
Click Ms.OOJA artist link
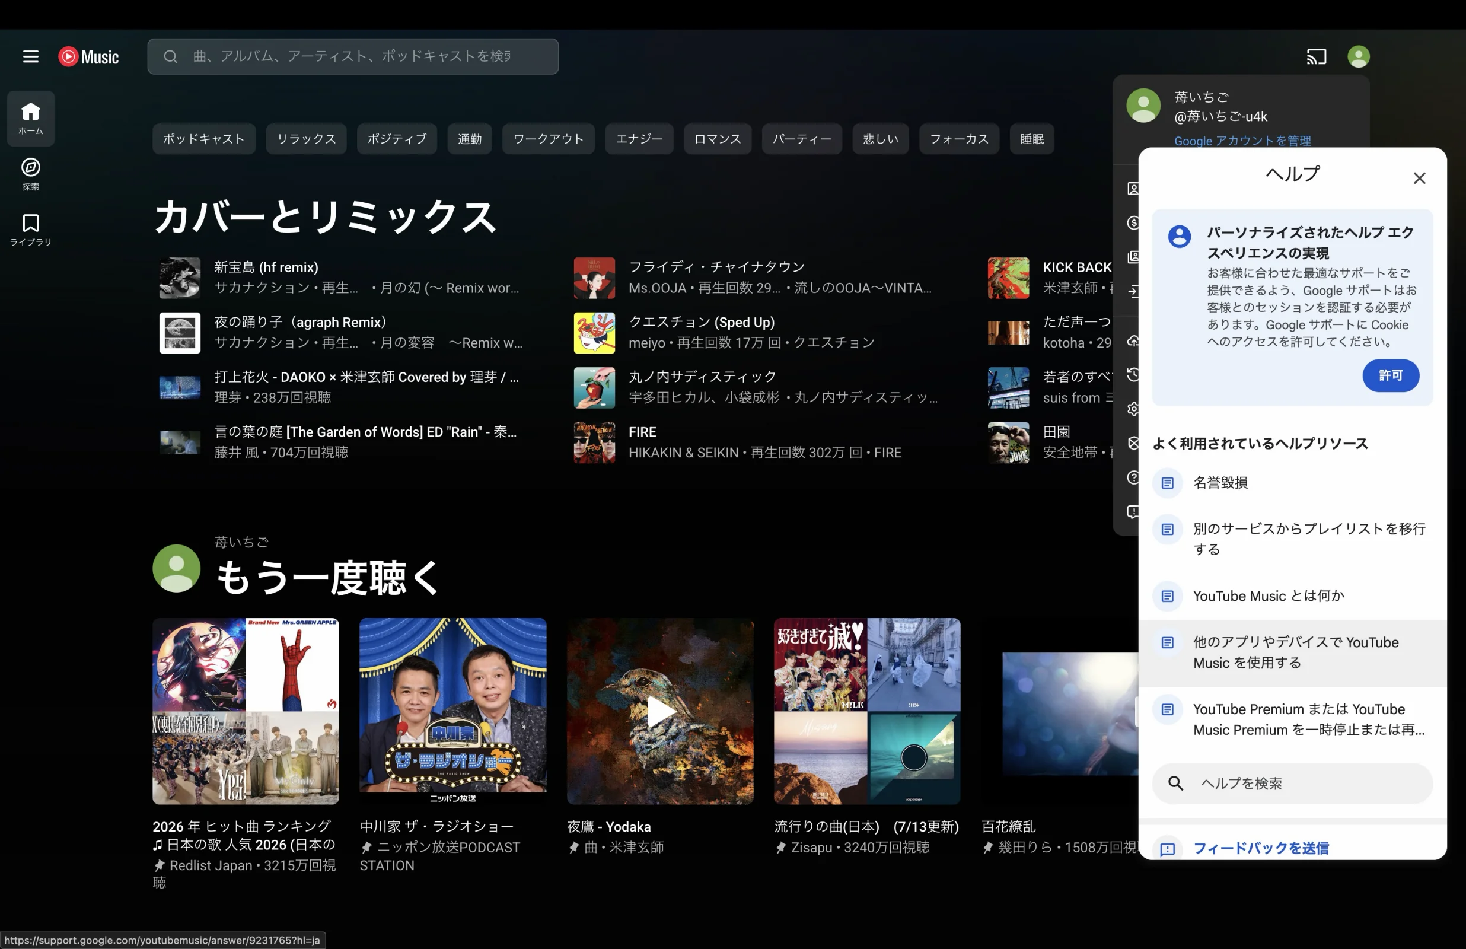(656, 288)
